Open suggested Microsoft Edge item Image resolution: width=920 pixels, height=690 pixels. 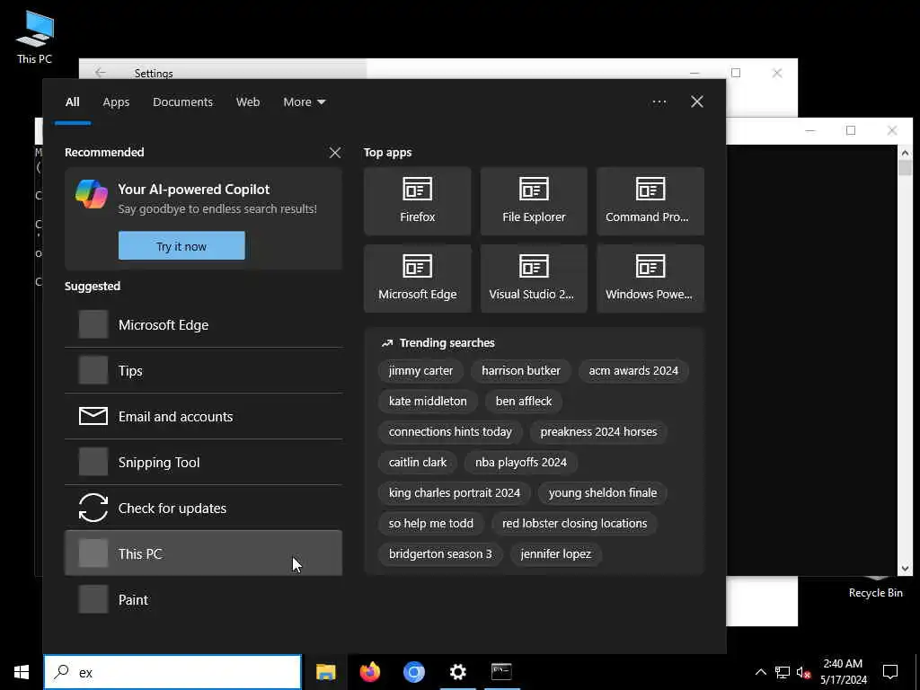pyautogui.click(x=203, y=324)
